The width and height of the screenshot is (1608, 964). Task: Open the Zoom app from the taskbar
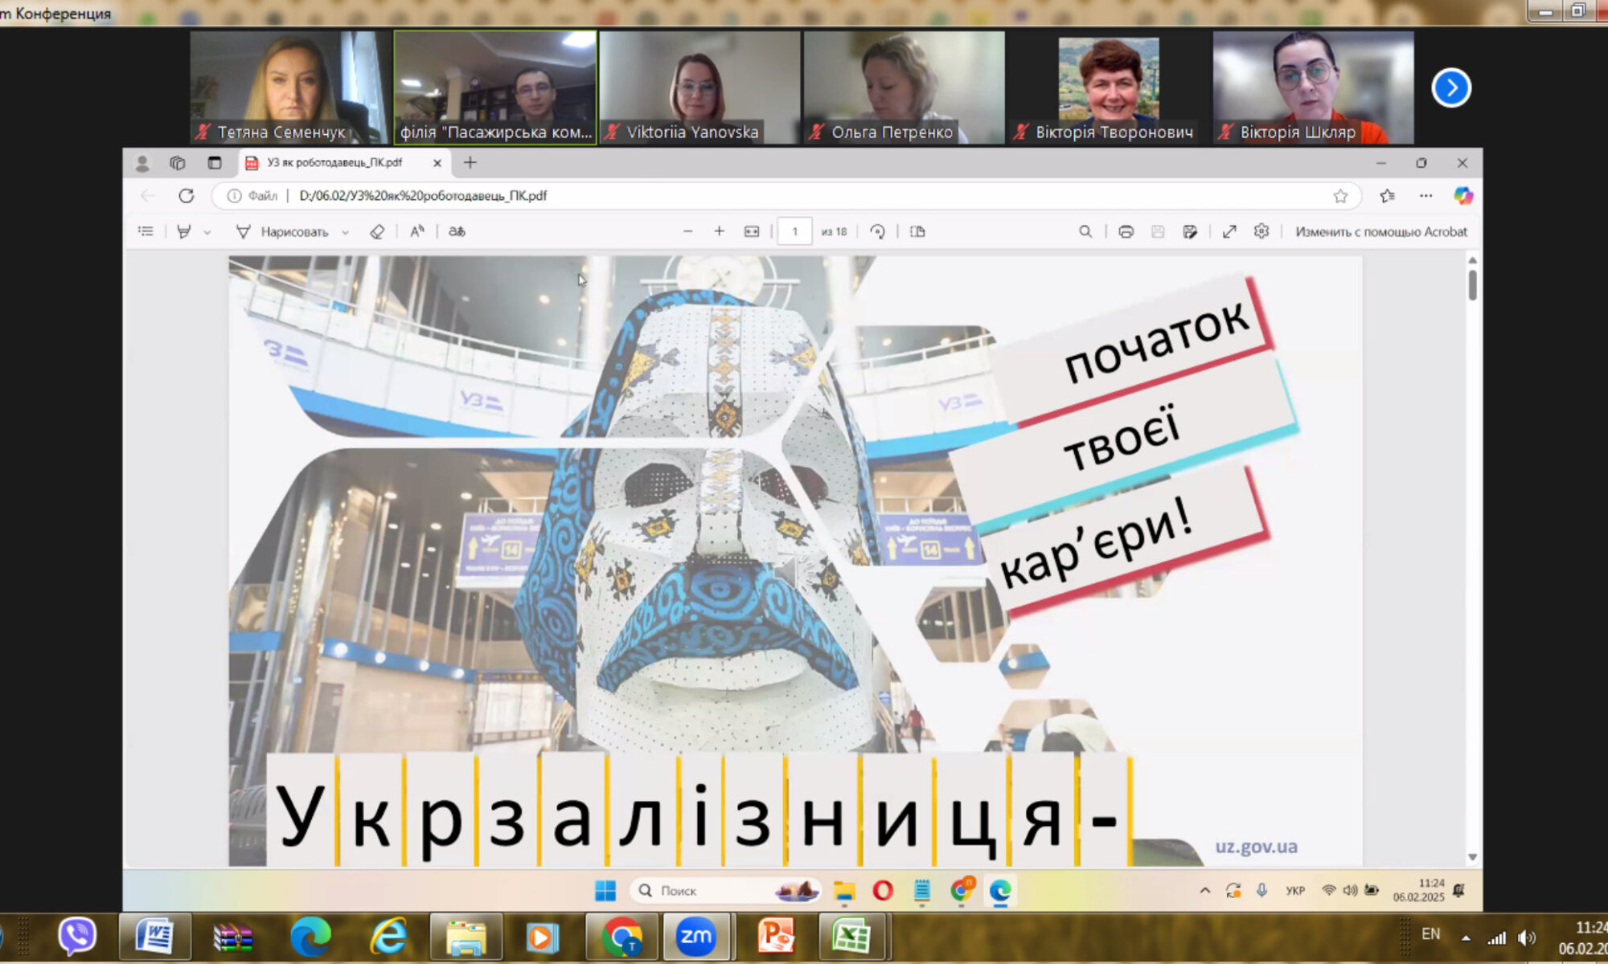[x=696, y=936]
